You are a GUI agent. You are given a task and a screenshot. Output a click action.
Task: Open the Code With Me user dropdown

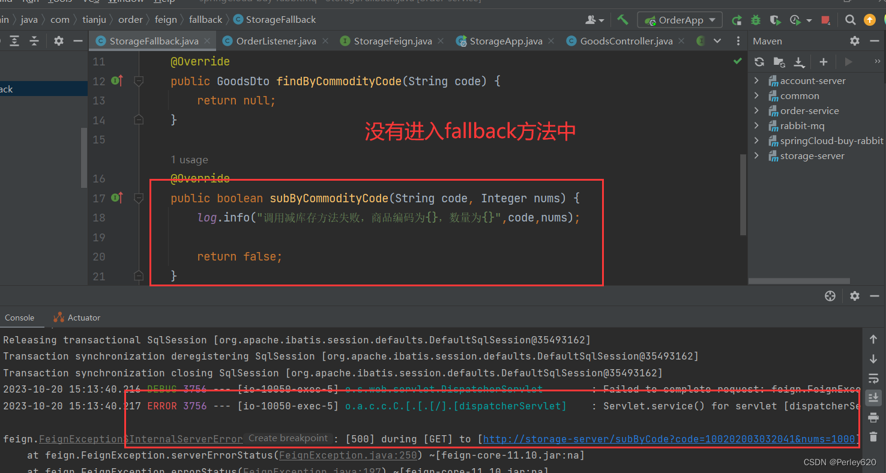(595, 20)
